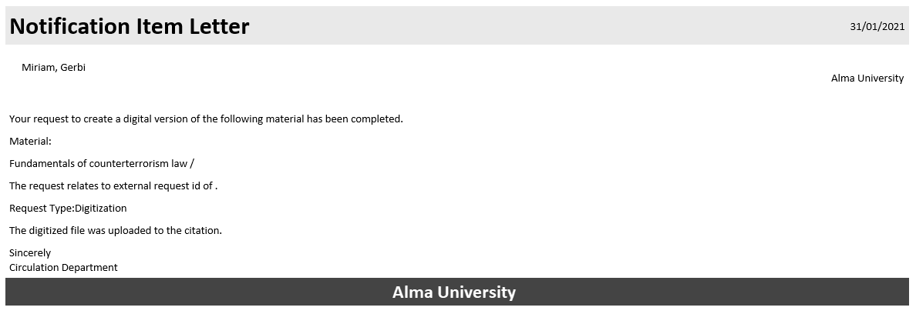Select the 'Material:' label
The height and width of the screenshot is (314, 916).
pyautogui.click(x=30, y=142)
